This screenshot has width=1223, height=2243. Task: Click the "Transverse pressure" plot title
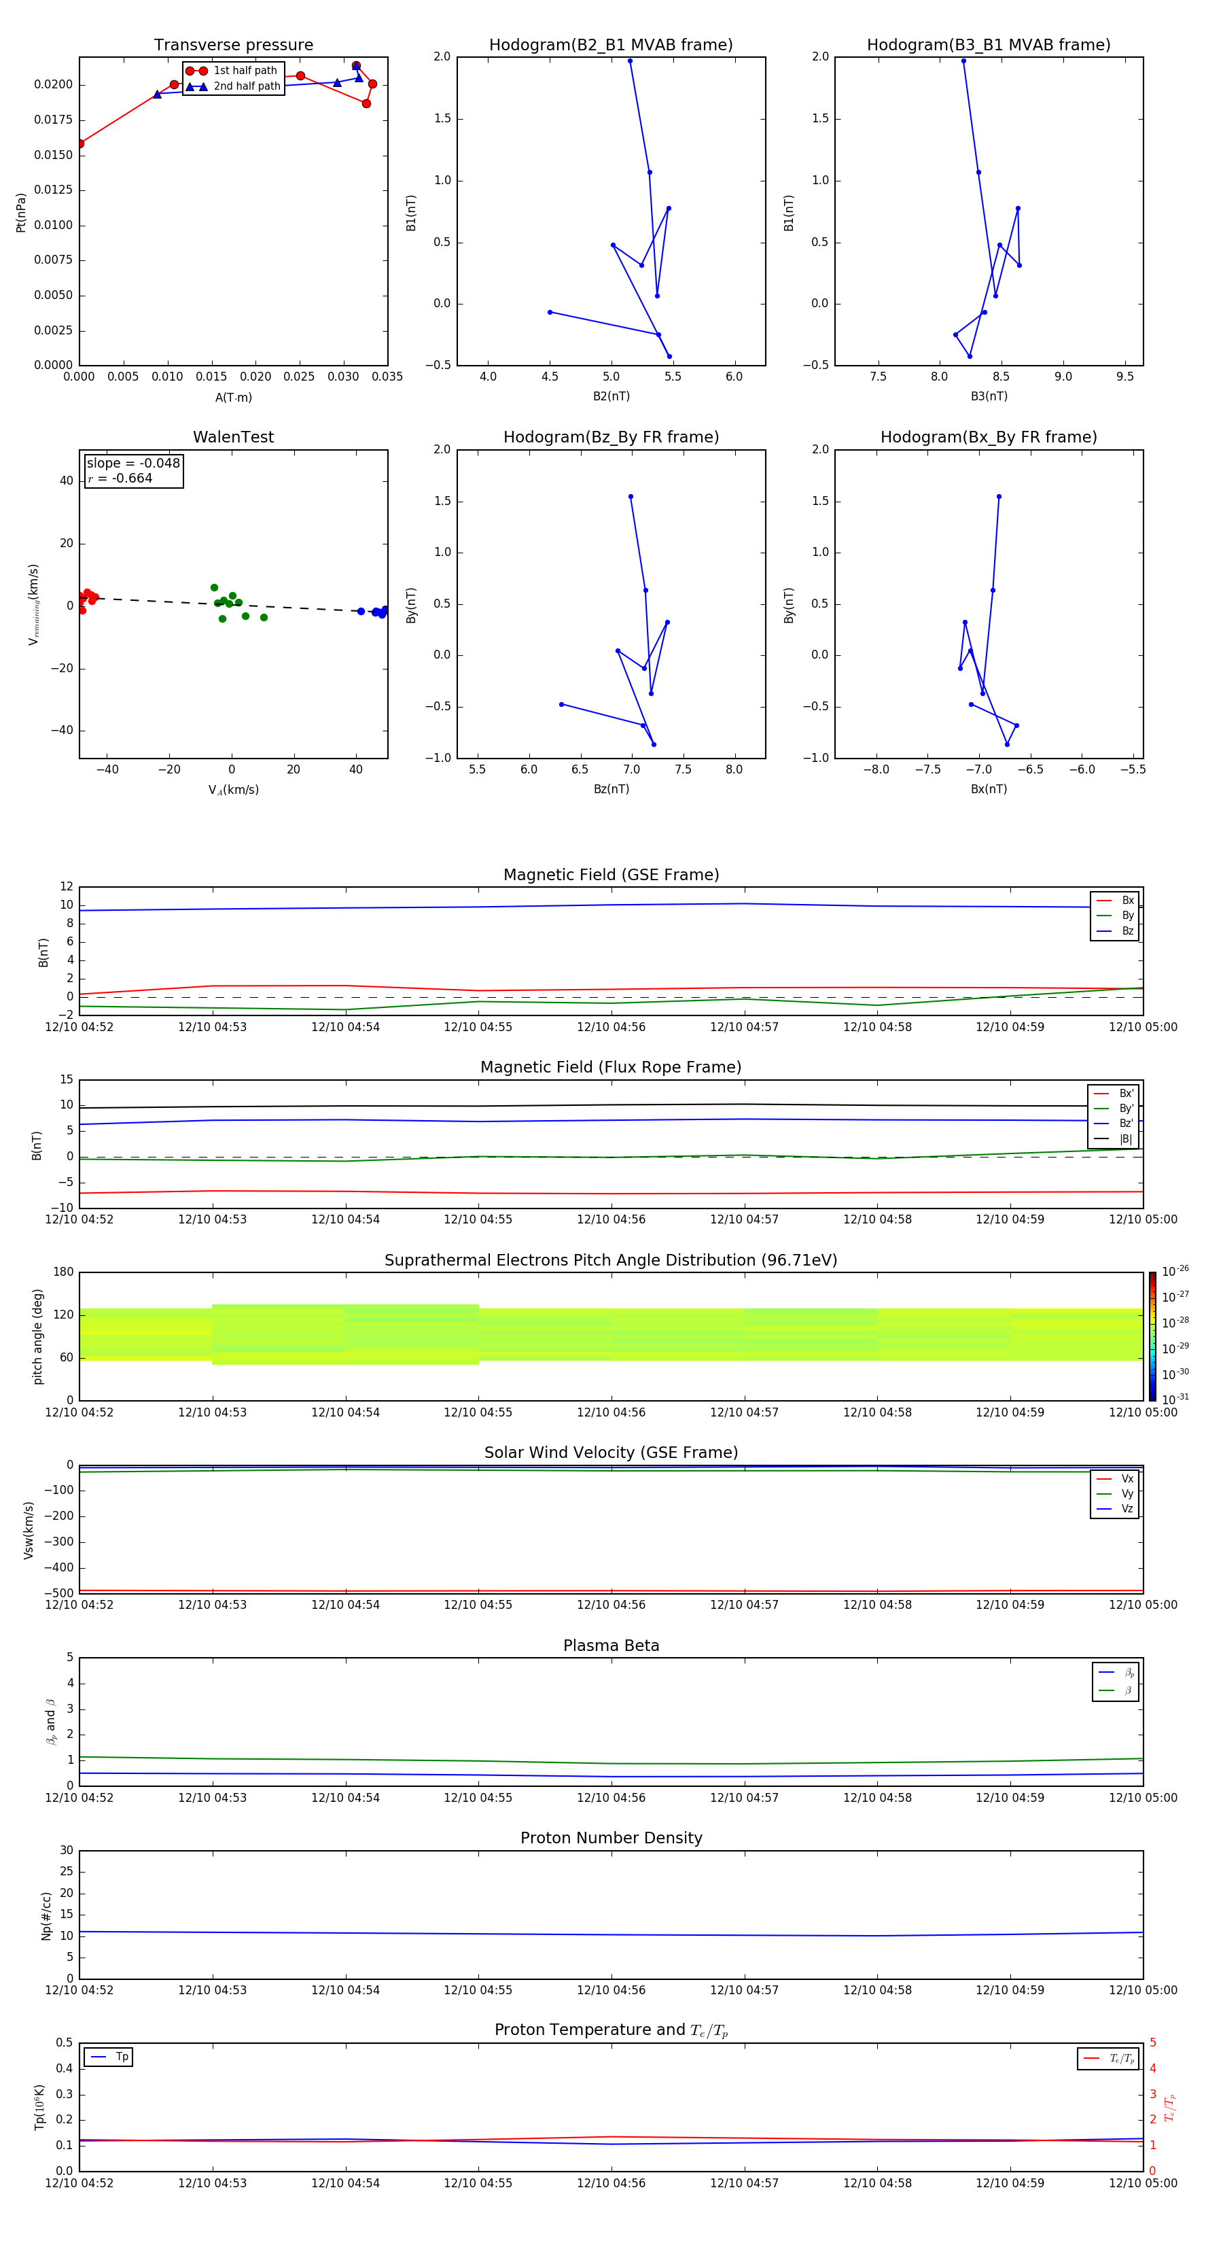[233, 44]
